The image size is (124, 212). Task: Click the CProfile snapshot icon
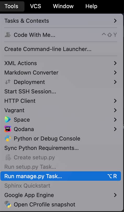coord(8,205)
